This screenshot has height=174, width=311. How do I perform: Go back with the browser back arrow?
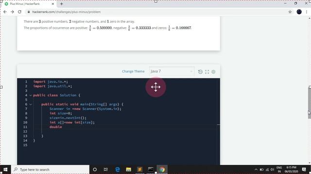pyautogui.click(x=5, y=12)
